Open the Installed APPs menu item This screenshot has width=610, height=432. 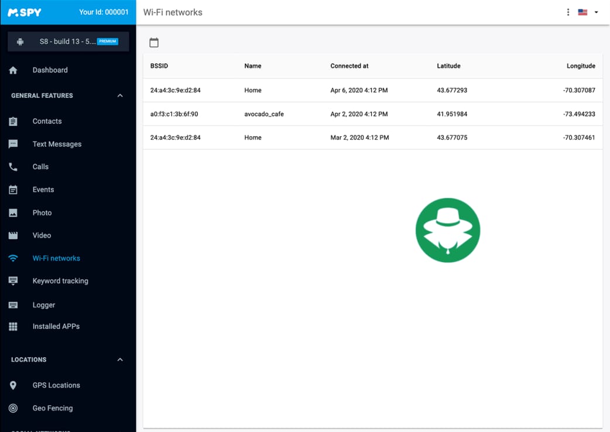(56, 326)
